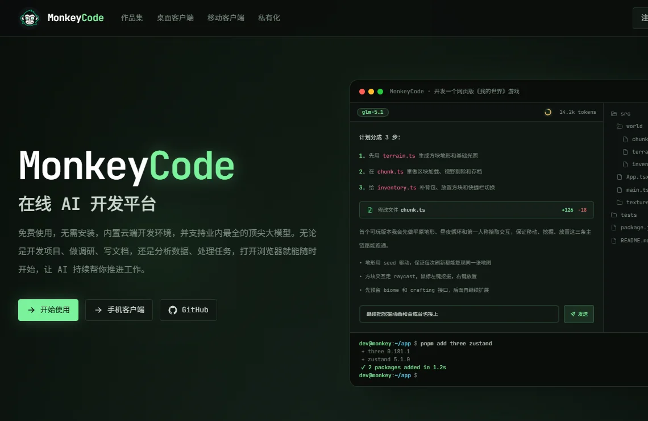Click the 2 packages added line
The image size is (648, 421).
pos(404,368)
